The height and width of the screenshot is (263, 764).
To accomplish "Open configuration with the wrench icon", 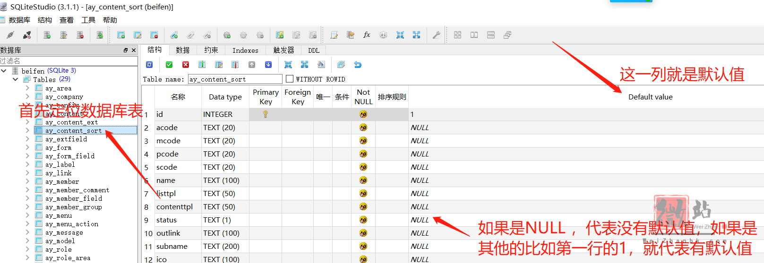I will pyautogui.click(x=437, y=35).
